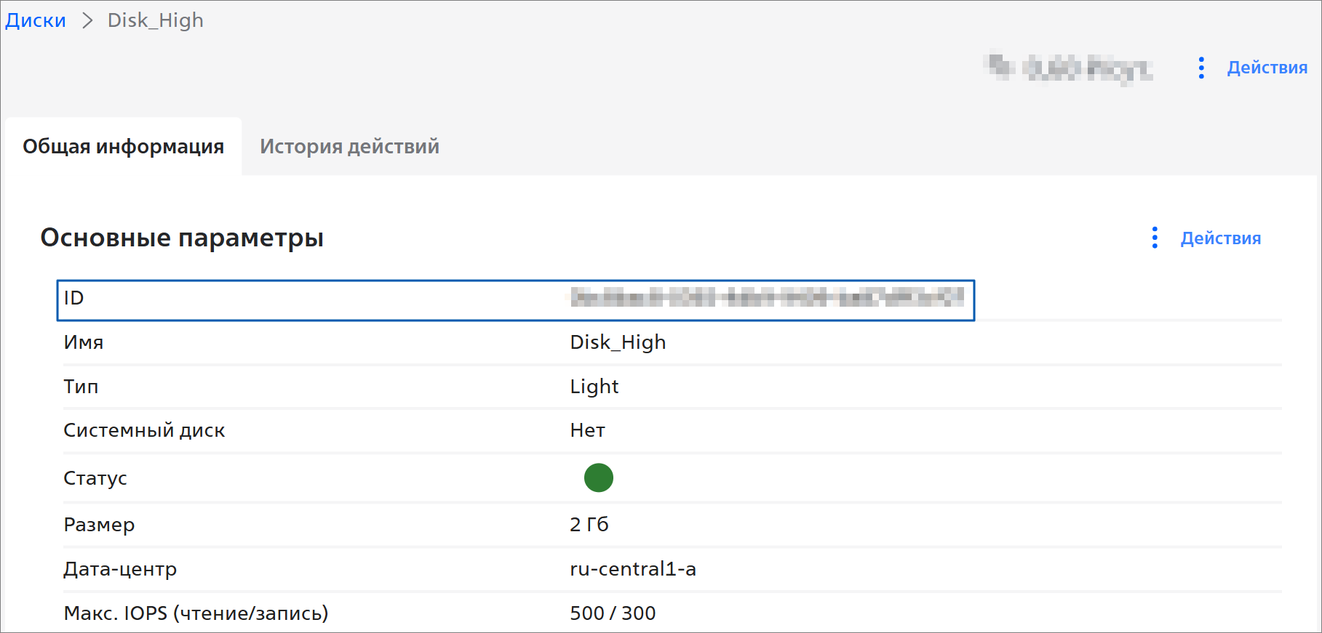Click the blurred label left of the top Действия
This screenshot has width=1322, height=633.
[x=1068, y=68]
